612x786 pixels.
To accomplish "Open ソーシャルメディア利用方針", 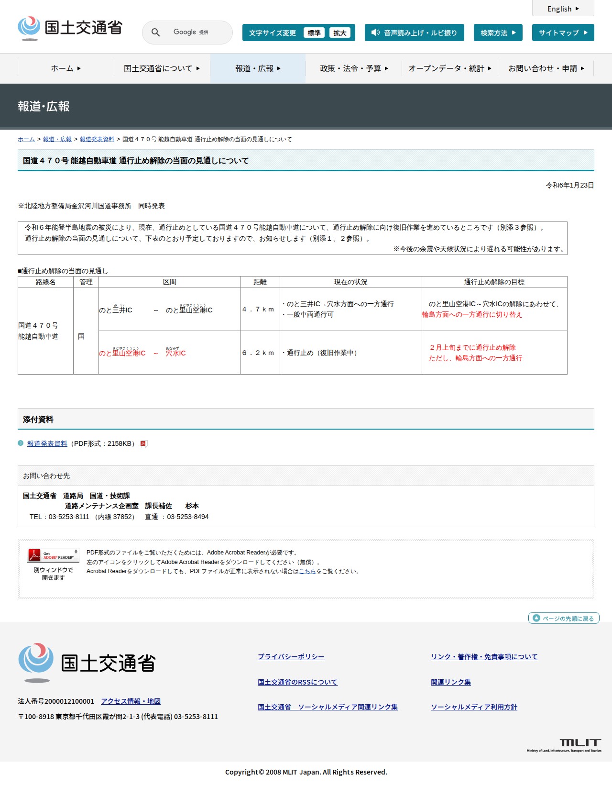I will (x=474, y=707).
